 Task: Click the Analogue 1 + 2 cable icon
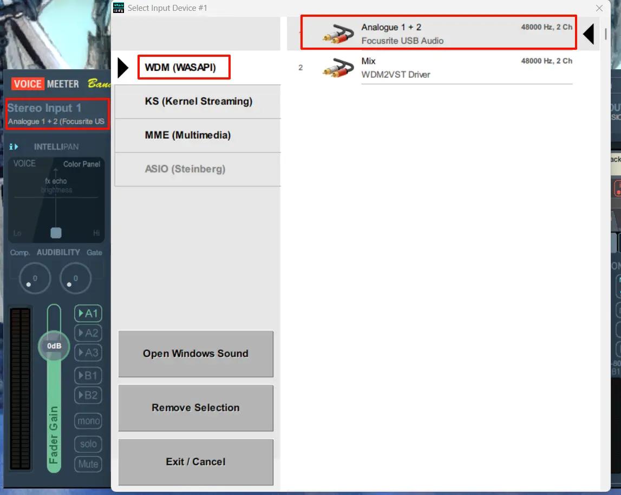coord(338,34)
